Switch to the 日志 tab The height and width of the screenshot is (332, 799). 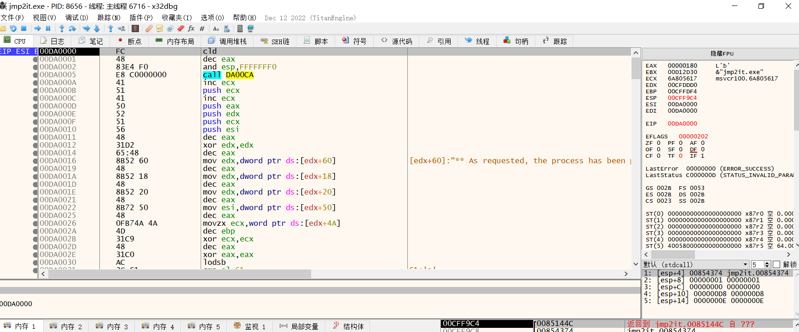[52, 41]
